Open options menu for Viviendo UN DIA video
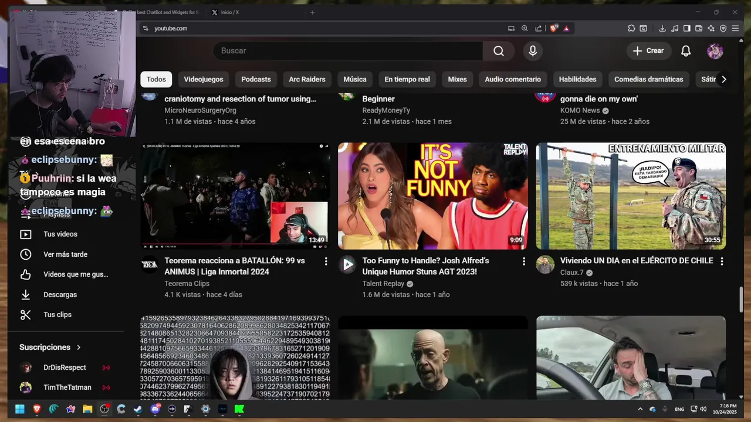The height and width of the screenshot is (422, 751). click(x=722, y=261)
